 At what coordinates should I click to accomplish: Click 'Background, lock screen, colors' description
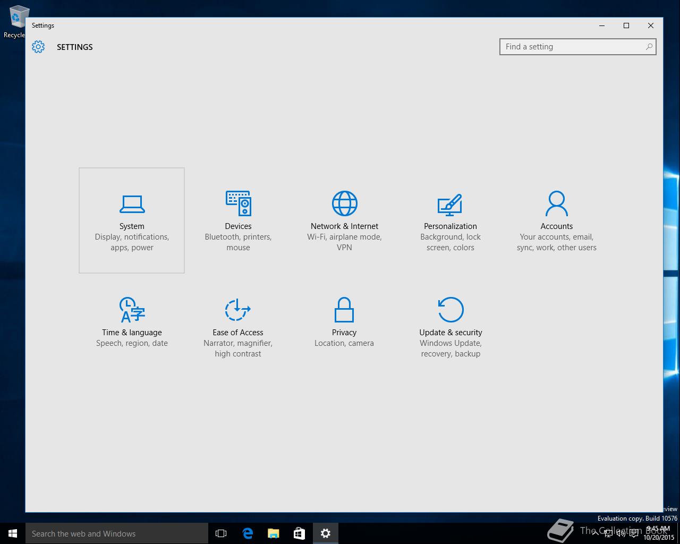click(x=450, y=242)
